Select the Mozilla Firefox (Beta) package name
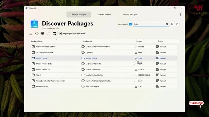Viewport: 209px width, 117px height. tap(44, 64)
